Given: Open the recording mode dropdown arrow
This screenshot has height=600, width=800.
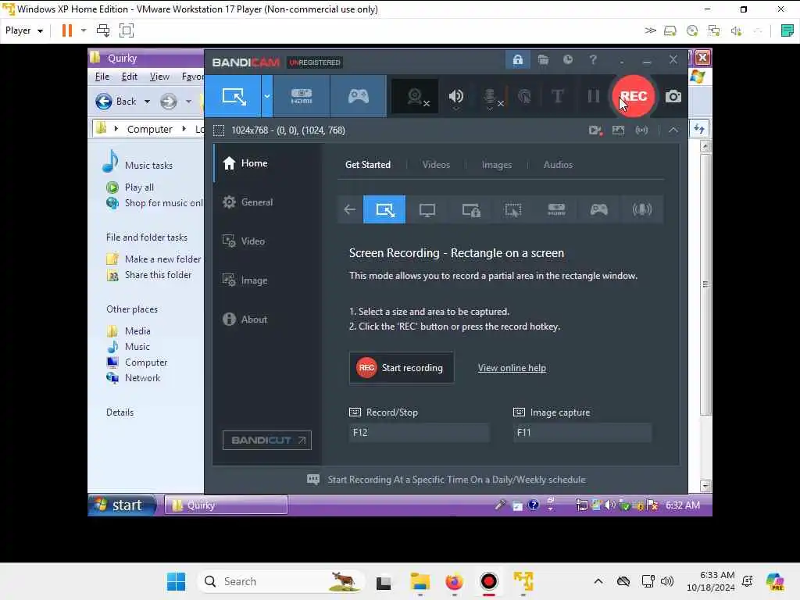Looking at the screenshot, I should point(267,96).
